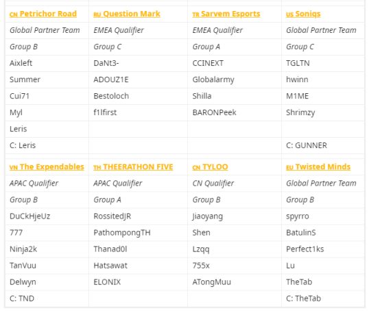Select player Perfect1ks in Twisted Minds roster

(305, 249)
